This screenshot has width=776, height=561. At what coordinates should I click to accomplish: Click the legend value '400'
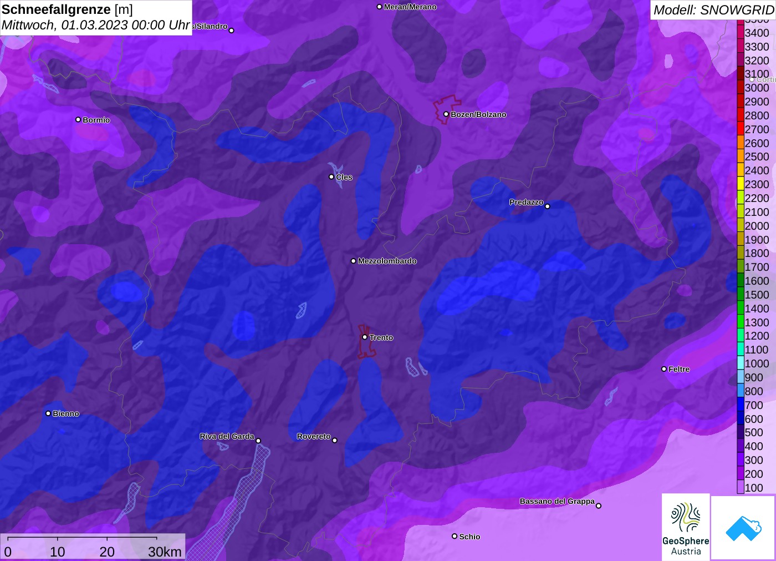coord(754,446)
